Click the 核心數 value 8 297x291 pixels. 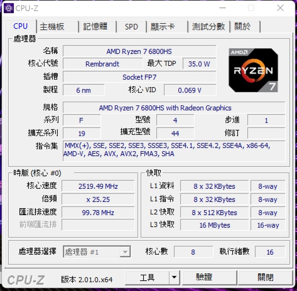click(x=193, y=252)
